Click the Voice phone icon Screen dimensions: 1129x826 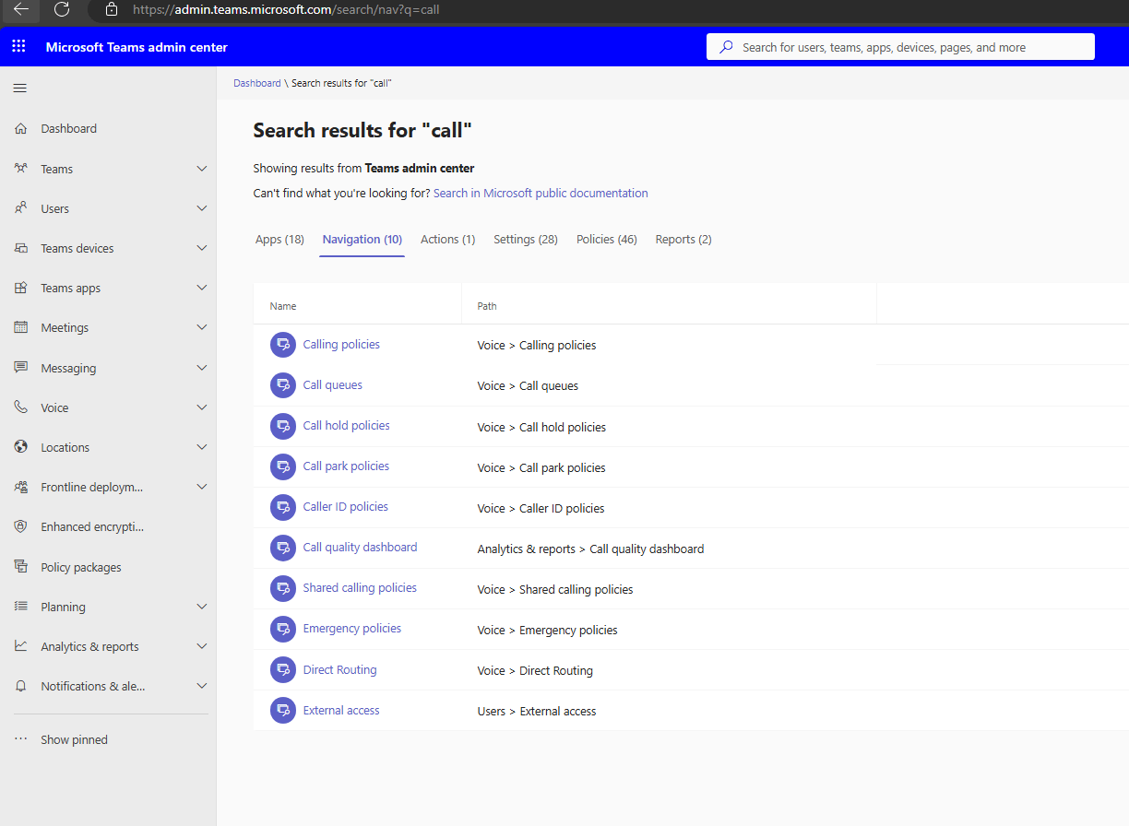pyautogui.click(x=20, y=407)
